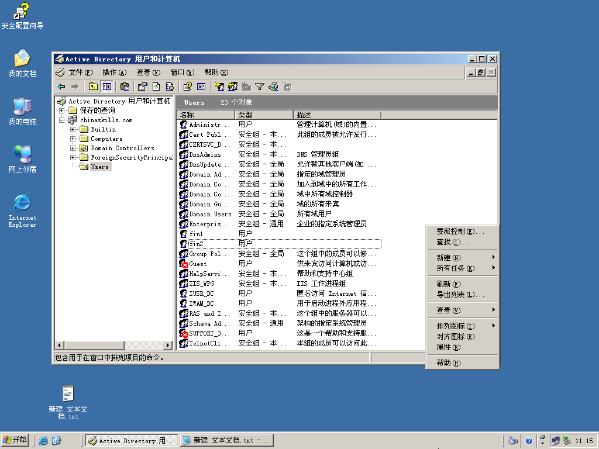Image resolution: width=599 pixels, height=449 pixels.
Task: Click the Paste clipboard toolbar icon
Action: [125, 87]
